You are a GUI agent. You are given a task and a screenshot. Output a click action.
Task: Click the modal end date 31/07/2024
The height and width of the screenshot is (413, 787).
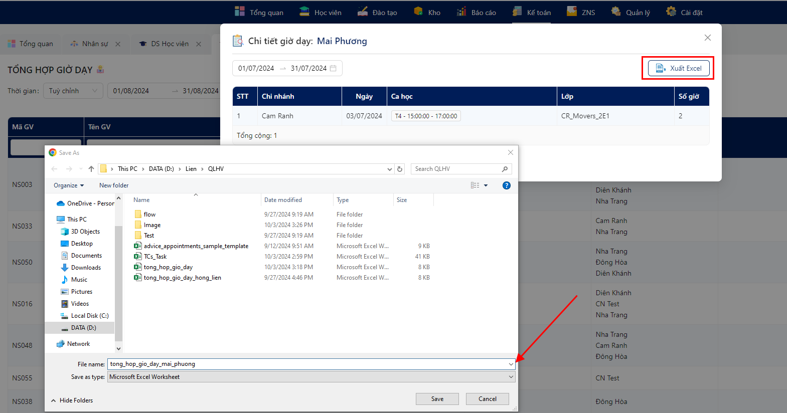click(x=308, y=68)
